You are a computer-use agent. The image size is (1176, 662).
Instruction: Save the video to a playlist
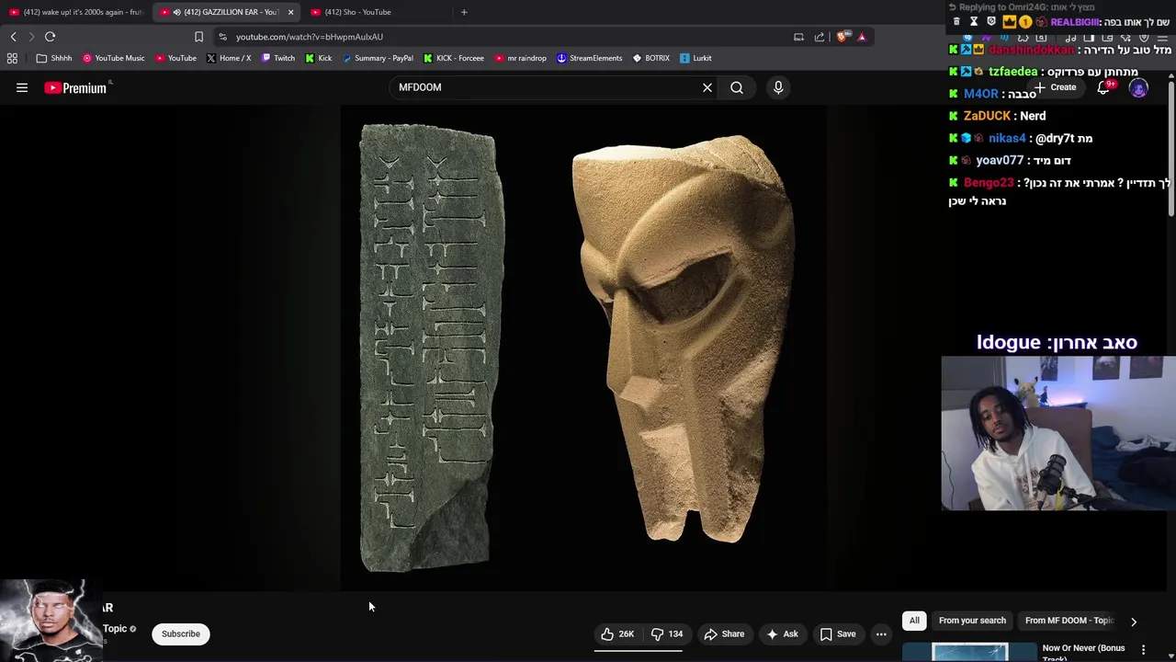tap(838, 633)
